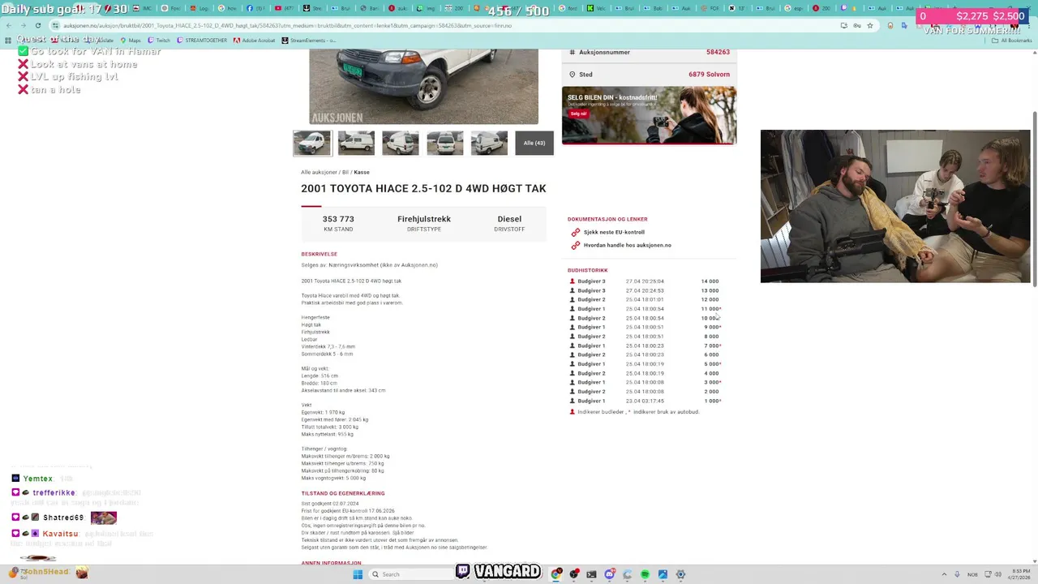Click the red 'Selg nå!' button in banner

(578, 114)
